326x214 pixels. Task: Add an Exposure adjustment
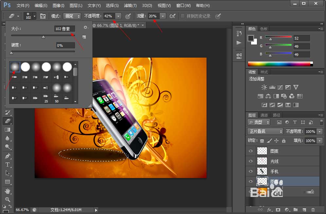[288, 87]
